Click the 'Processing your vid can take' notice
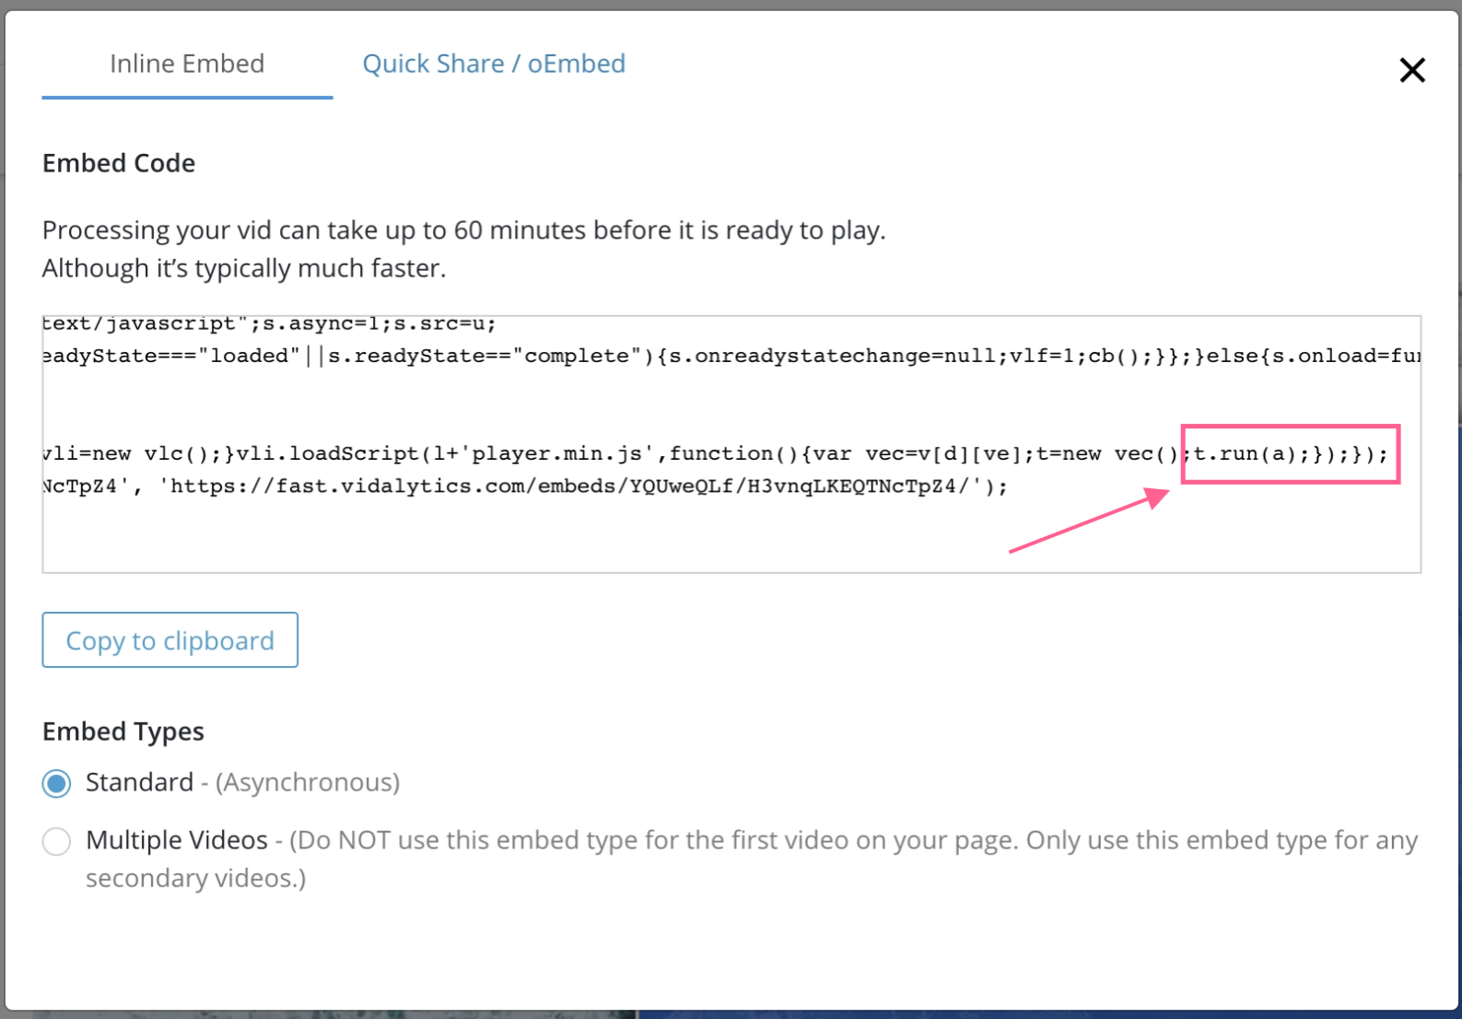The height and width of the screenshot is (1019, 1462). click(463, 230)
